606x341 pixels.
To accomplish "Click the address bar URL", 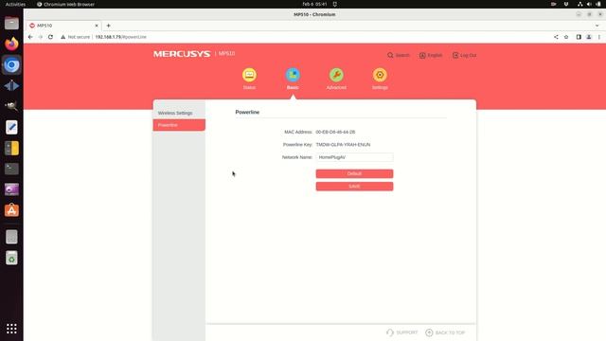I will pyautogui.click(x=120, y=37).
